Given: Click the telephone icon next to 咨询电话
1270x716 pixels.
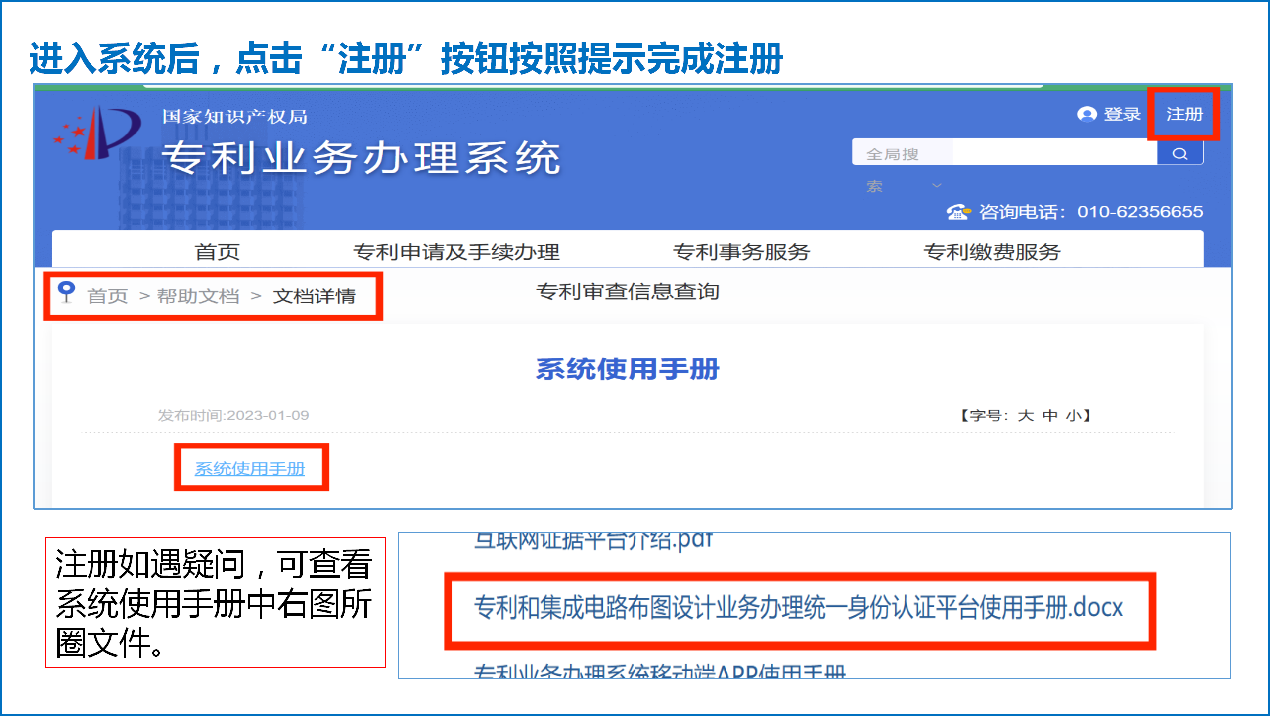Looking at the screenshot, I should 958,212.
